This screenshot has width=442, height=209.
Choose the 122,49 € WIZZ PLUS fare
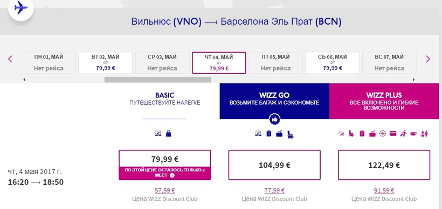point(384,165)
